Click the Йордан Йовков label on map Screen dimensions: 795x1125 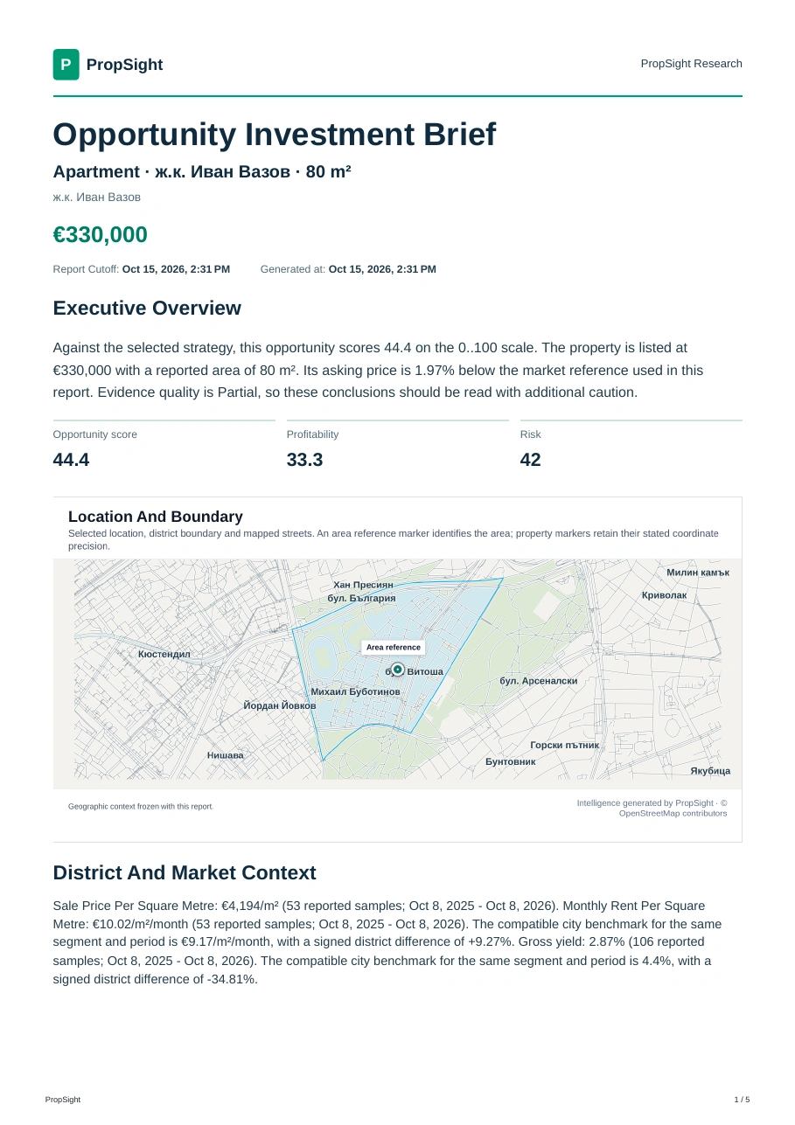[280, 705]
